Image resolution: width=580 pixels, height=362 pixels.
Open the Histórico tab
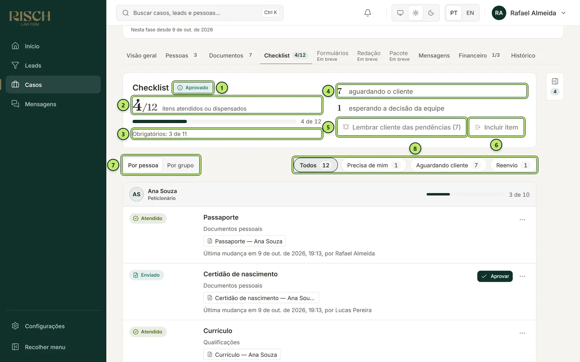click(x=523, y=56)
